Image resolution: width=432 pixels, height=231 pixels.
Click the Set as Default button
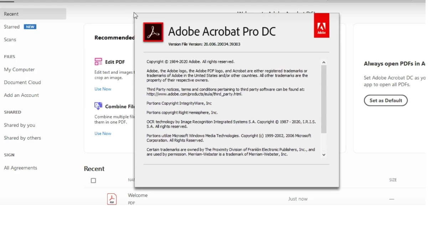tap(386, 101)
